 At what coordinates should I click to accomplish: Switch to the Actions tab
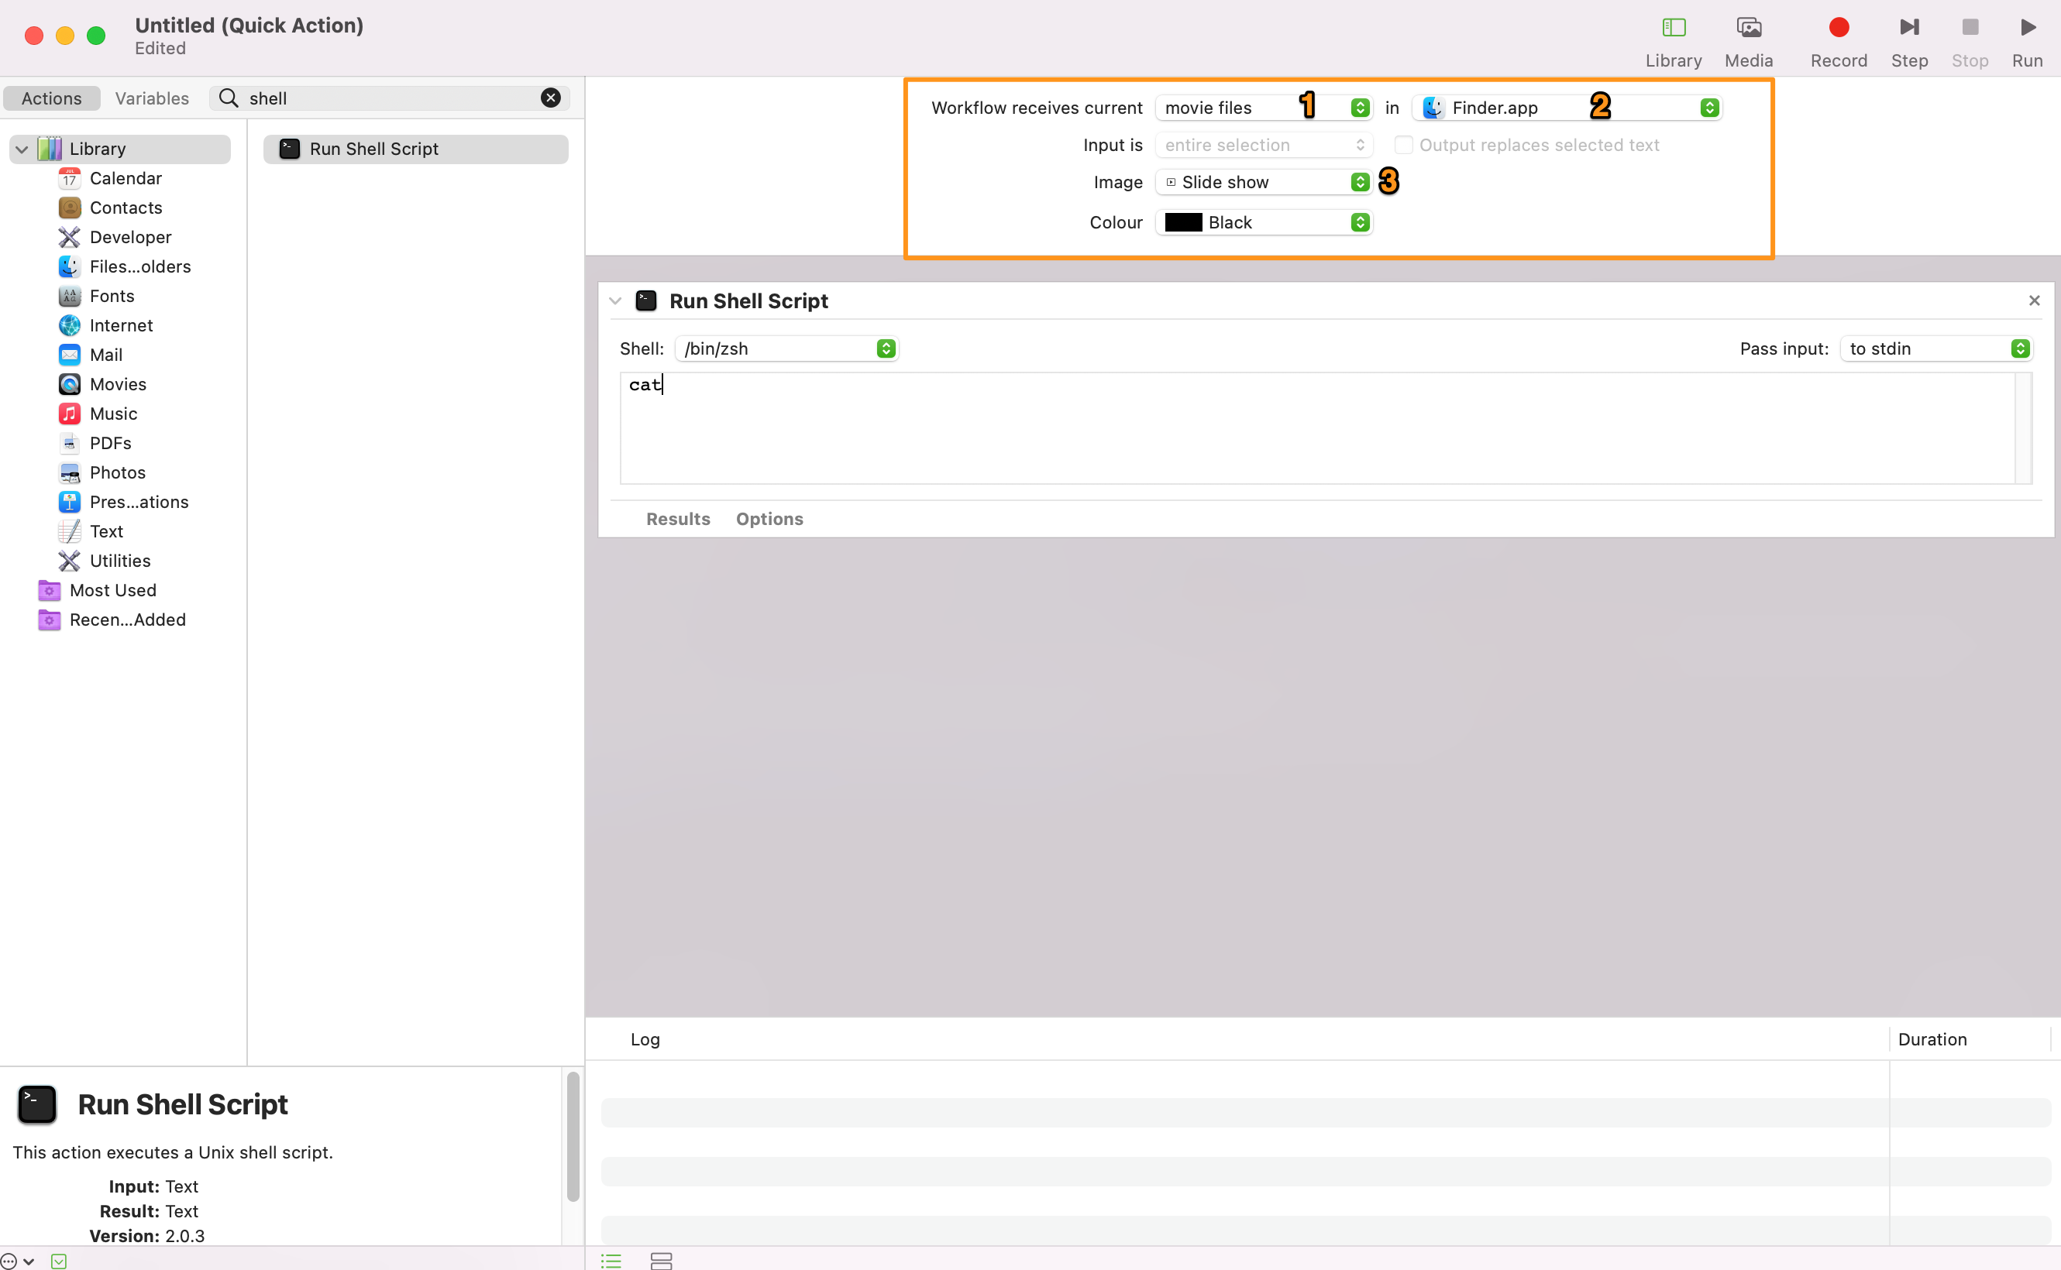coord(51,98)
